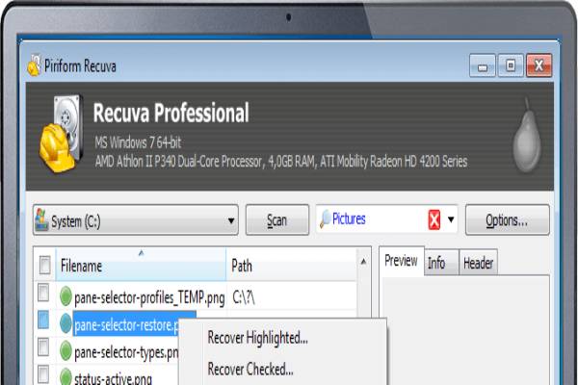This screenshot has width=578, height=385.
Task: Click the AMD Athlon processor info line
Action: (281, 162)
